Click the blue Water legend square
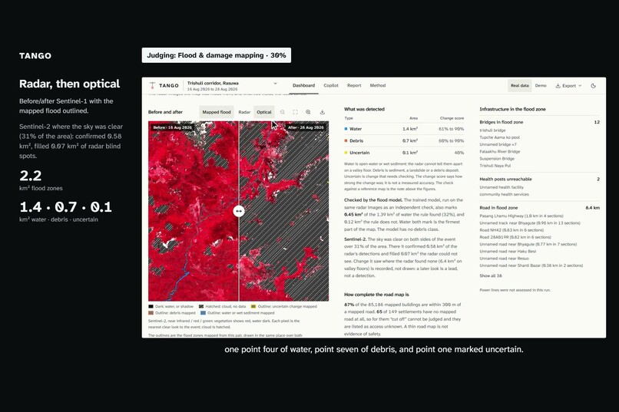Screen dimensions: 619x412 click(x=346, y=129)
